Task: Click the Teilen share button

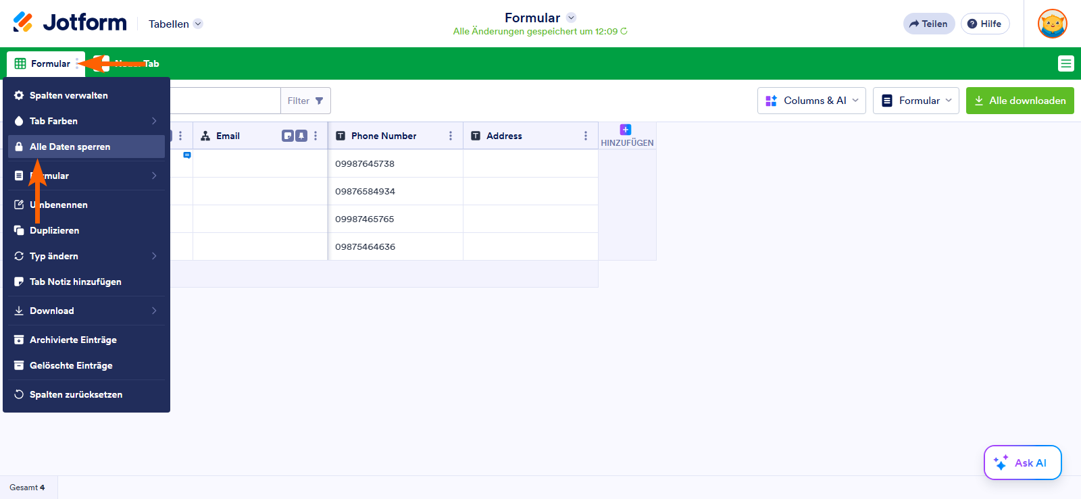Action: pyautogui.click(x=928, y=24)
